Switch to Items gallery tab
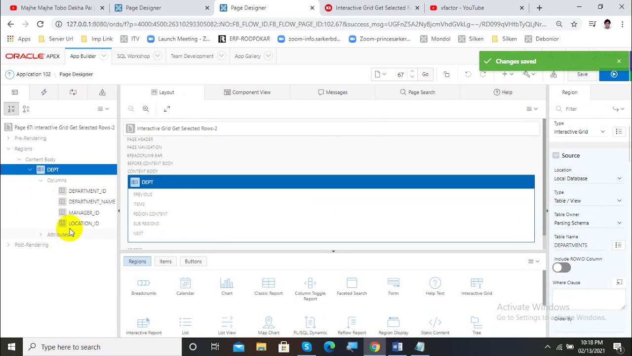The image size is (632, 356). (165, 262)
